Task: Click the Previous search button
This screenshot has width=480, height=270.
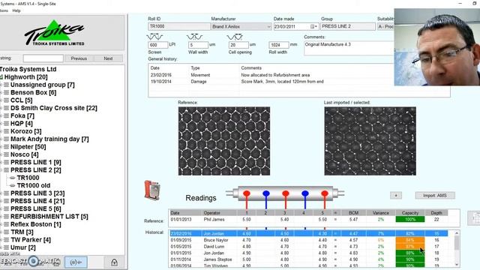Action: [79, 58]
